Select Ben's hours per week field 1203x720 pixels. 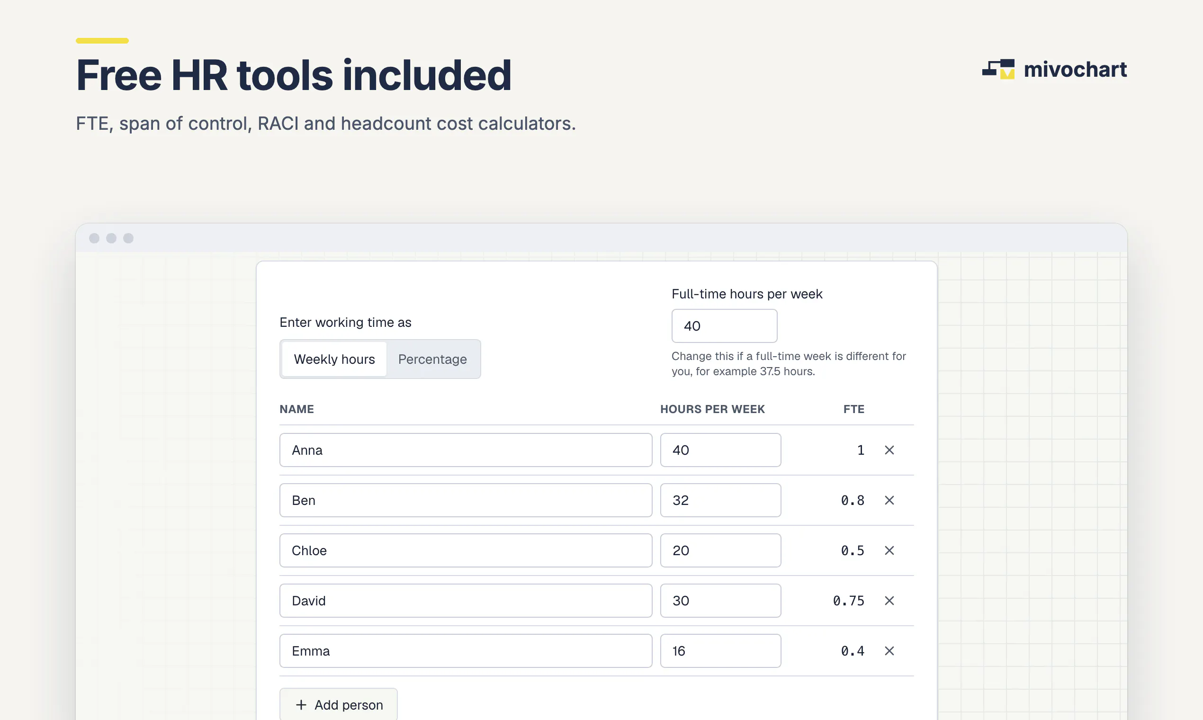720,500
